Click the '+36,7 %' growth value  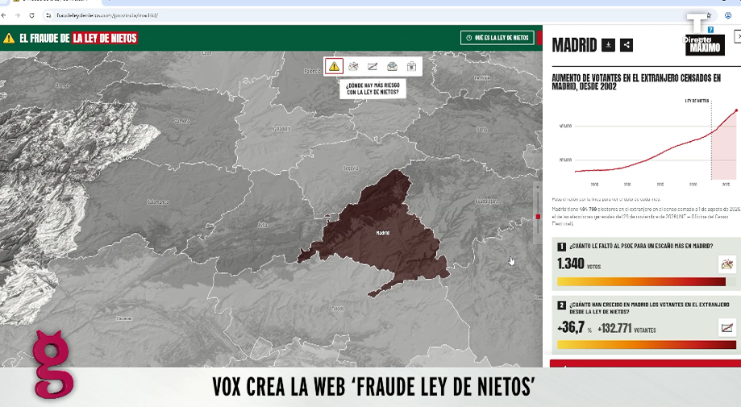[574, 327]
